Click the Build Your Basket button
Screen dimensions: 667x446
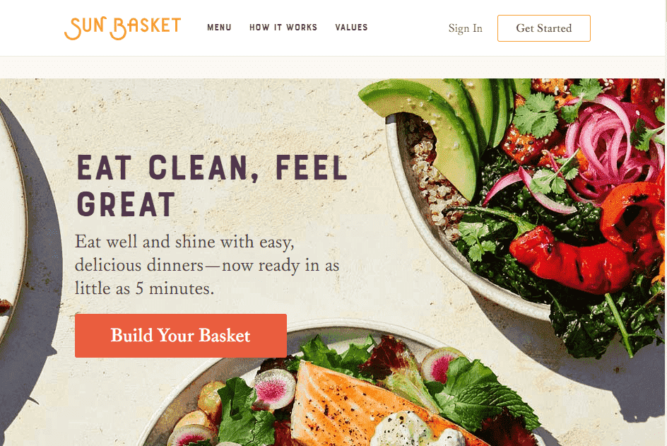181,336
